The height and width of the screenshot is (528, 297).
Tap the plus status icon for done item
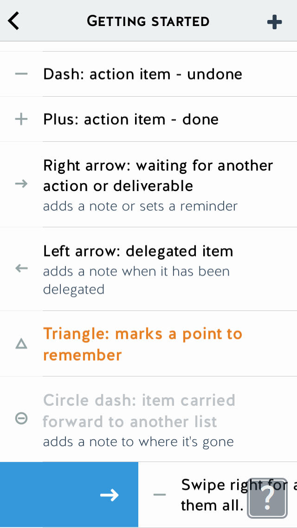21,119
